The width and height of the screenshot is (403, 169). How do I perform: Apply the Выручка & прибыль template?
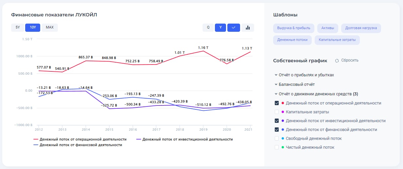click(x=294, y=28)
